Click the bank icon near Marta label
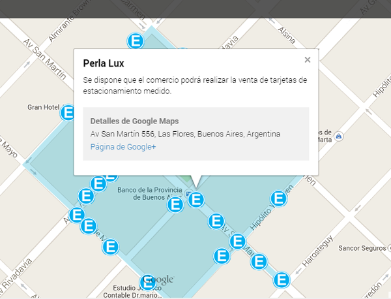 340,138
